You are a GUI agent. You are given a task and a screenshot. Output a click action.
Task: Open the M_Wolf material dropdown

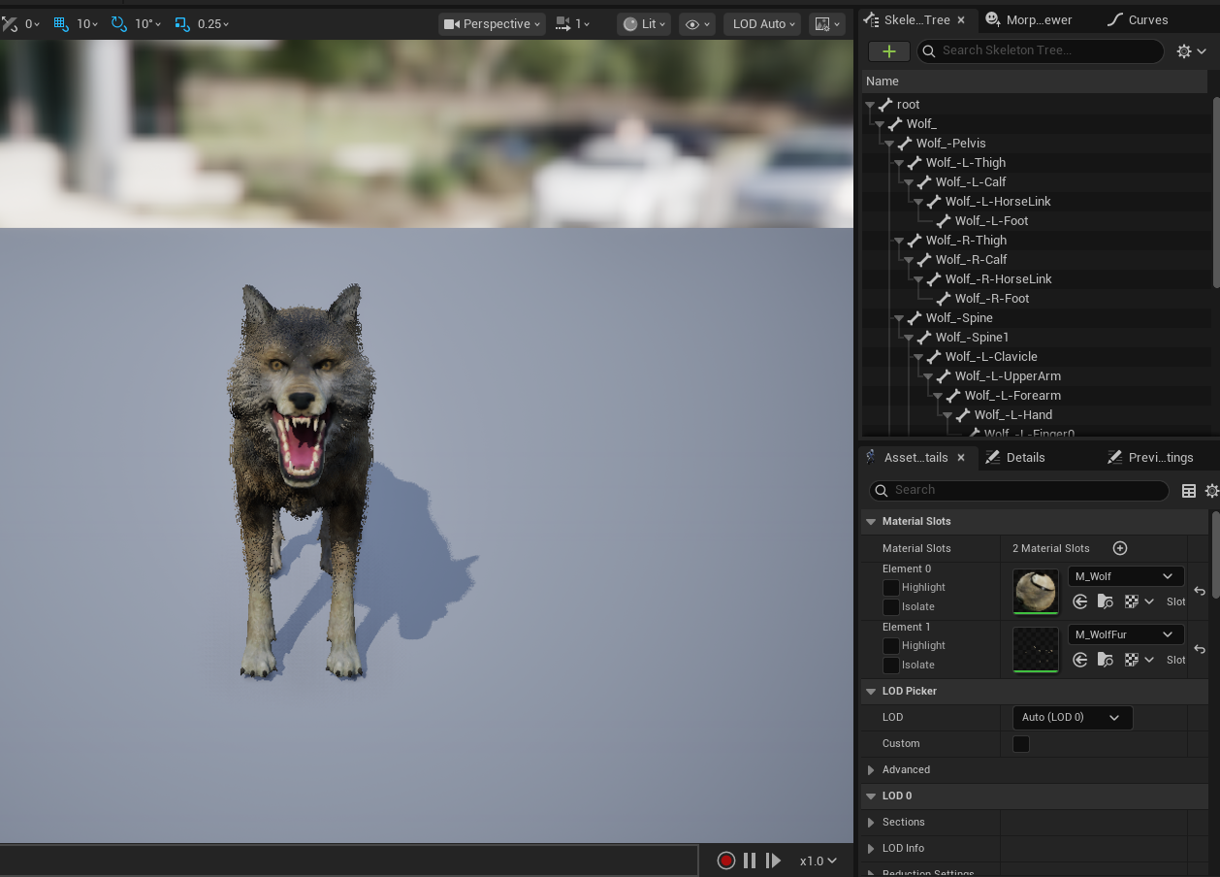tap(1126, 576)
